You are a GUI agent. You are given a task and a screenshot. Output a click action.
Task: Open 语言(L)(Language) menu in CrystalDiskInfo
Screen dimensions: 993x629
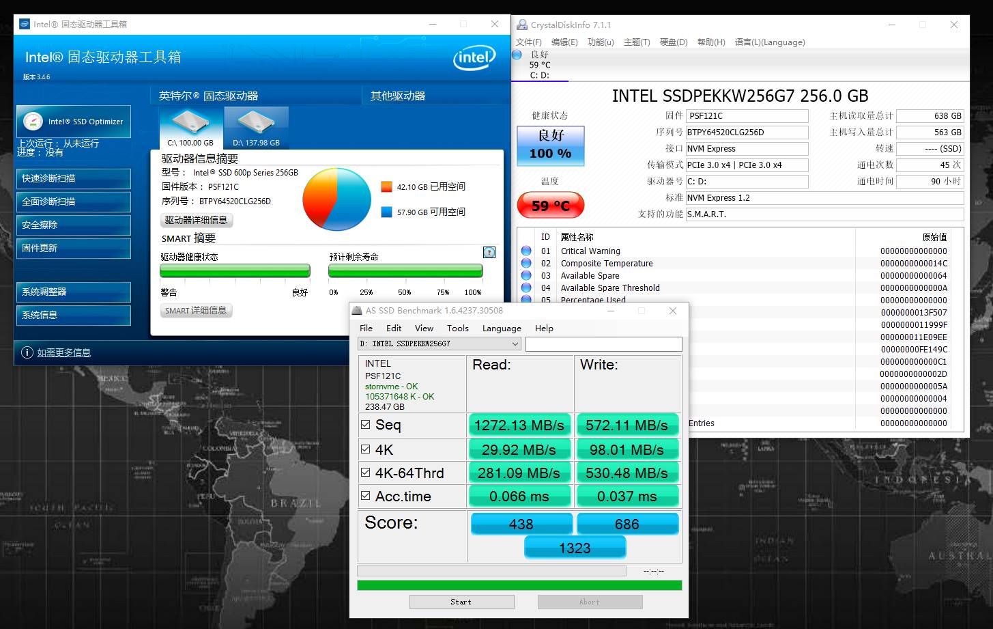click(x=770, y=42)
